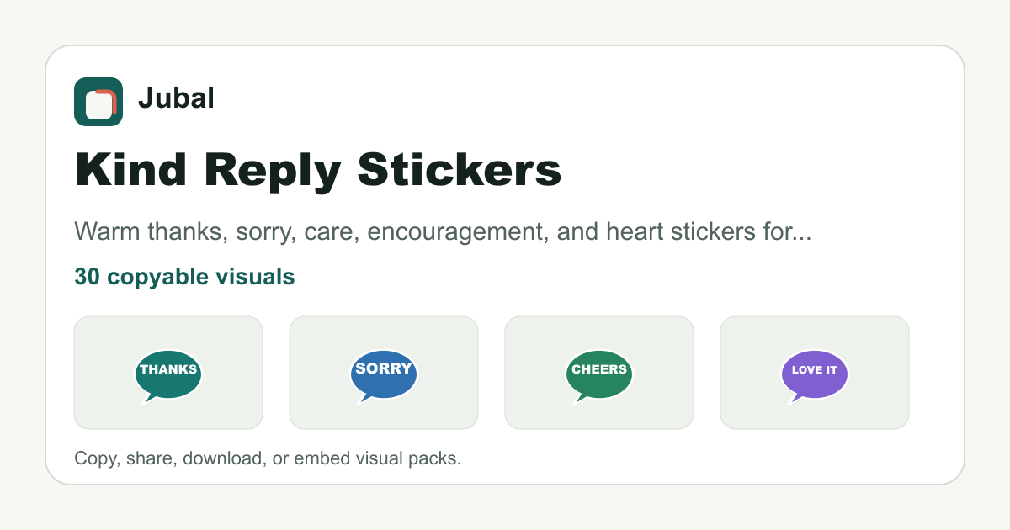Pick the green CHEERS speech bubble sticker
Screen dimensions: 1010x530
(599, 376)
